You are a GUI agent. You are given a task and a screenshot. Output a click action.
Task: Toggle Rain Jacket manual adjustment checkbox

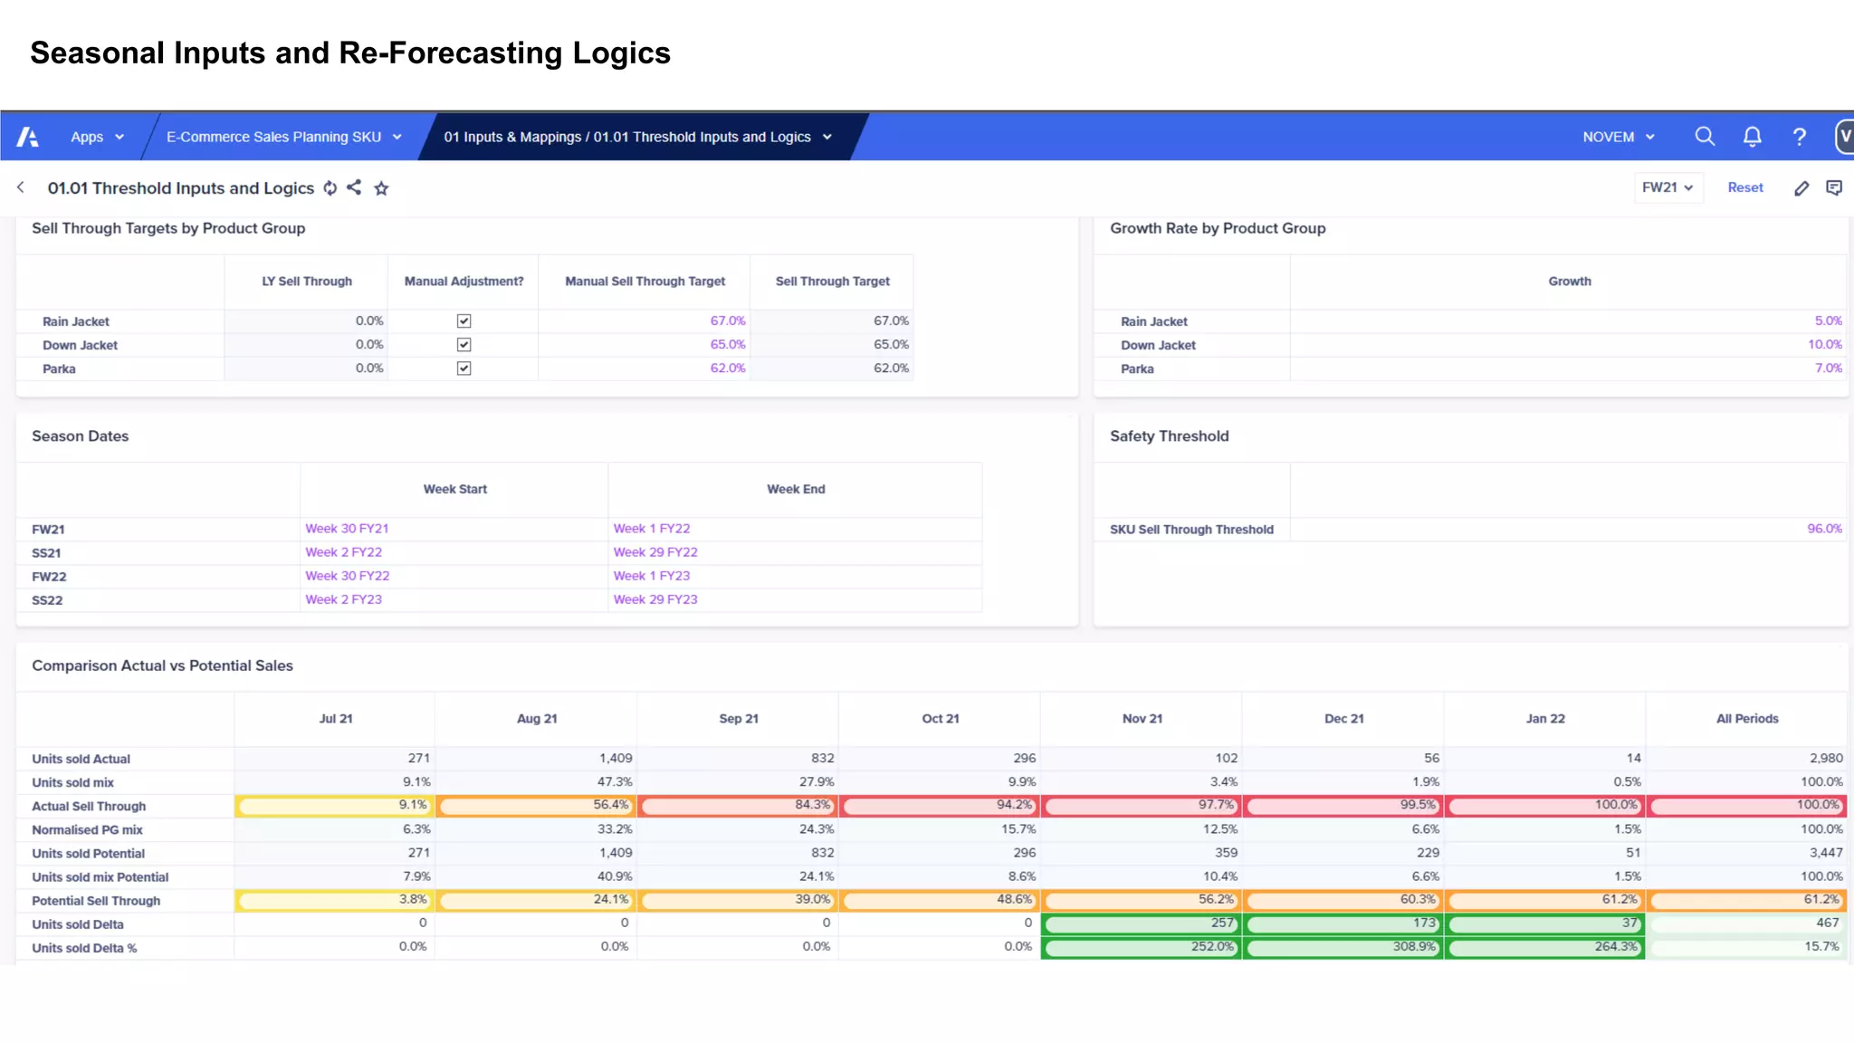tap(463, 321)
